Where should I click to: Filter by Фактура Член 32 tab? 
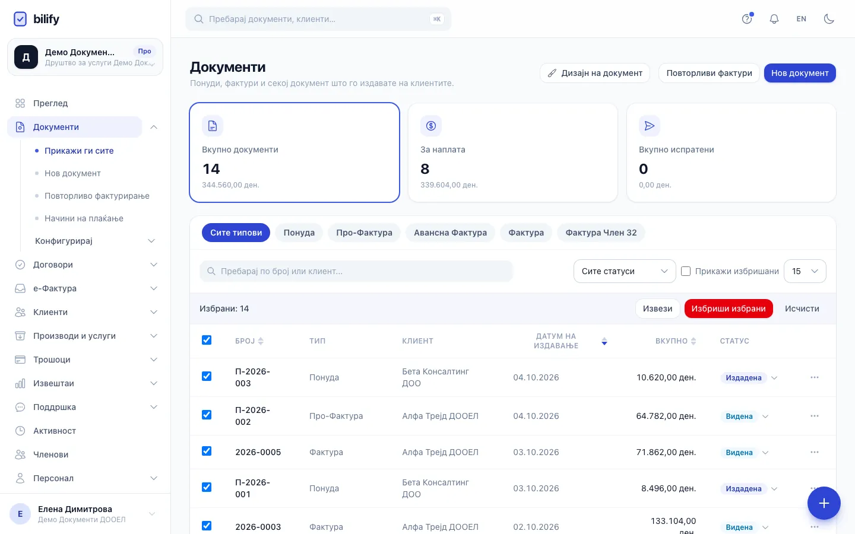pyautogui.click(x=601, y=233)
